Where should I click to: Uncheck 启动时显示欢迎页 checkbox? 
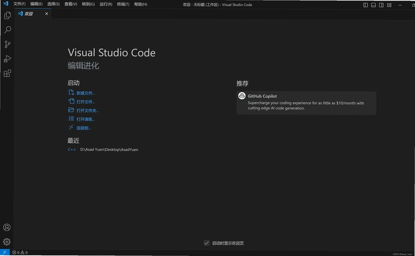coord(206,243)
